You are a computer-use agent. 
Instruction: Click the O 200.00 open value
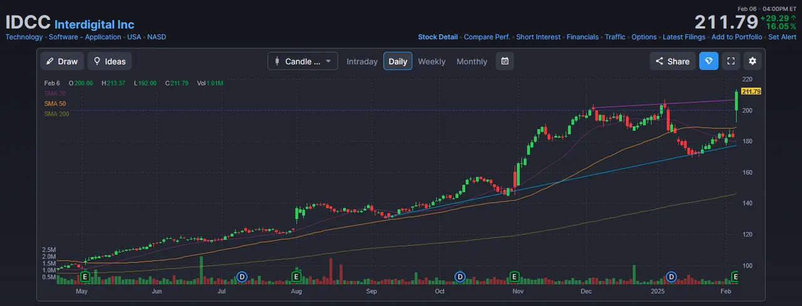pyautogui.click(x=81, y=83)
